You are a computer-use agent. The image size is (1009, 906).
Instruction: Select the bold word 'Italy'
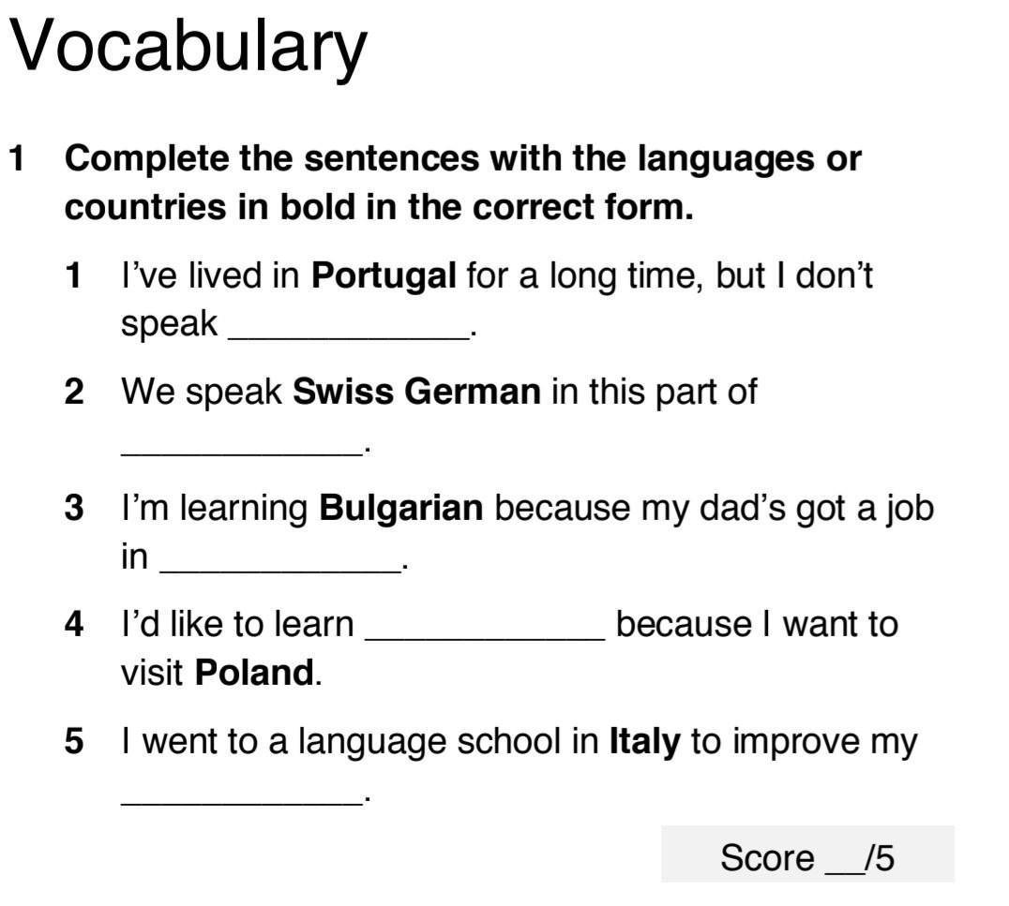644,742
